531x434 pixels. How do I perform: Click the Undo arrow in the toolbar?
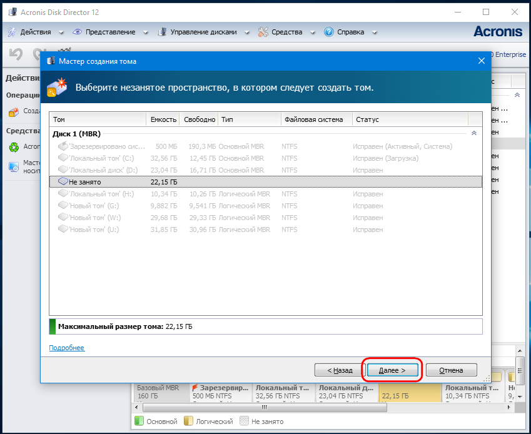point(16,54)
